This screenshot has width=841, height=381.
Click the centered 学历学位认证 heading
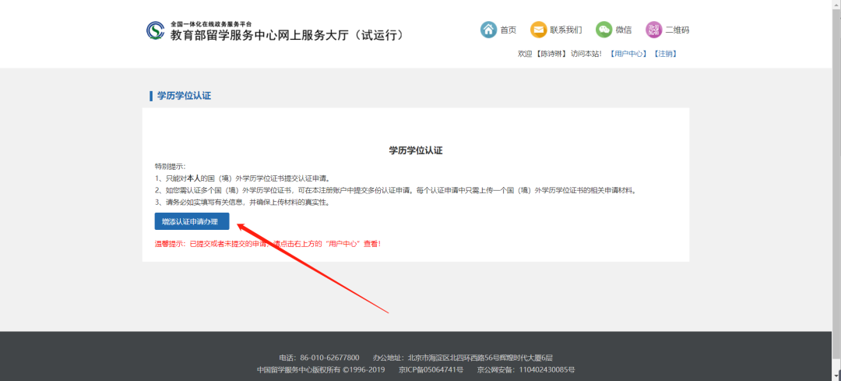pos(416,151)
